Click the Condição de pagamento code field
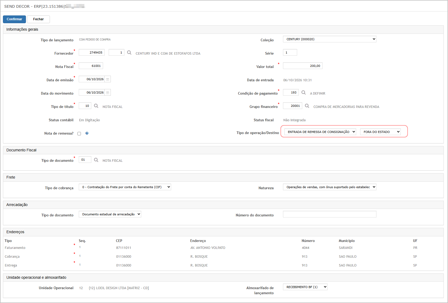448x303 pixels. tap(291, 92)
